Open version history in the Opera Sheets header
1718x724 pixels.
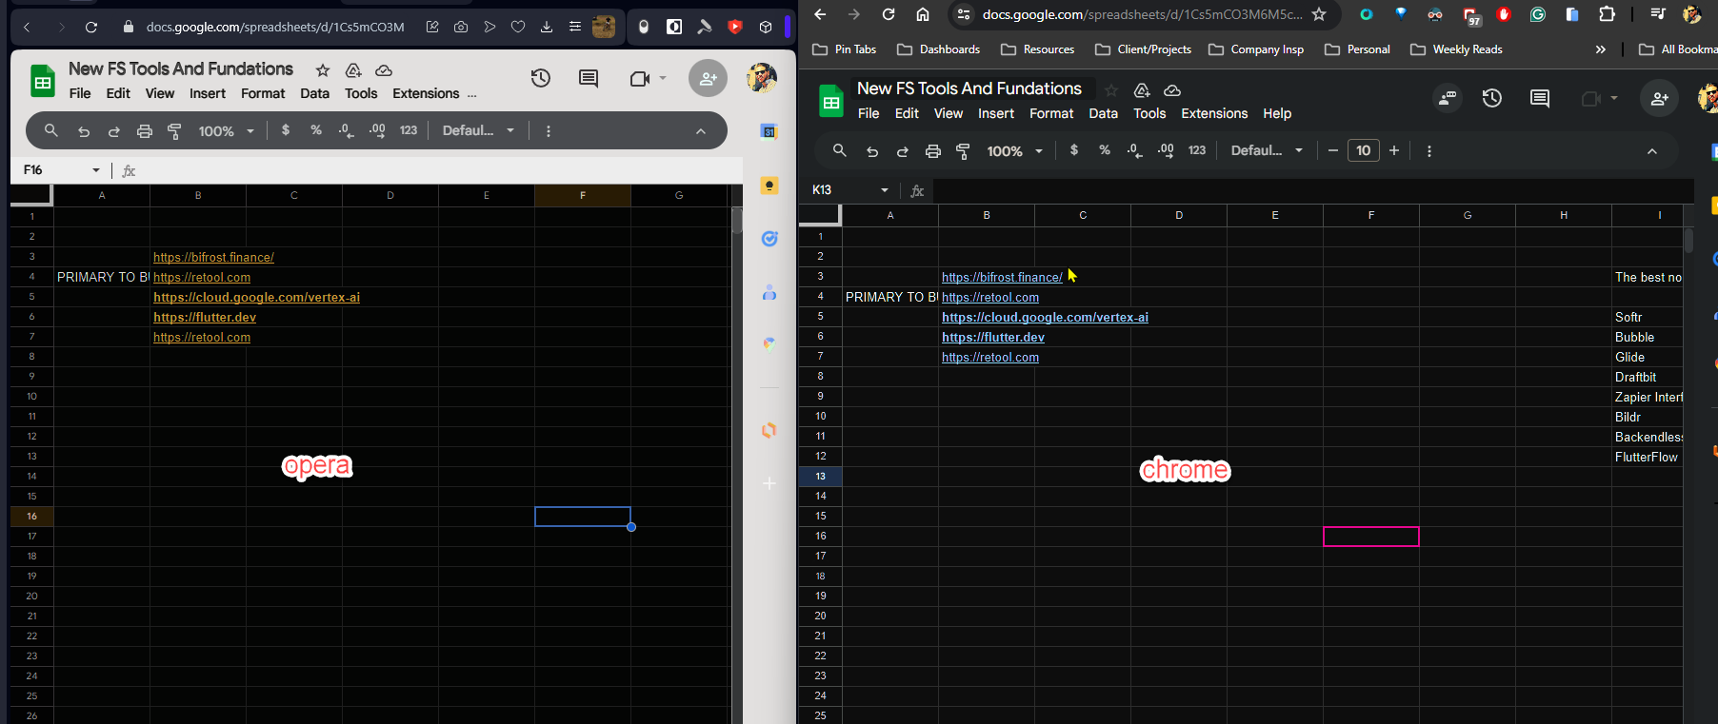click(x=541, y=78)
